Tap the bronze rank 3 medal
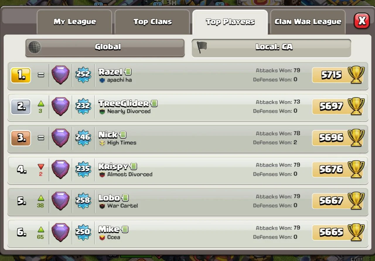 tap(21, 138)
